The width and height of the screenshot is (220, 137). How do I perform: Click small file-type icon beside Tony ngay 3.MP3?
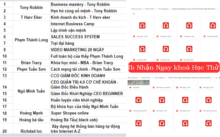click(x=134, y=60)
